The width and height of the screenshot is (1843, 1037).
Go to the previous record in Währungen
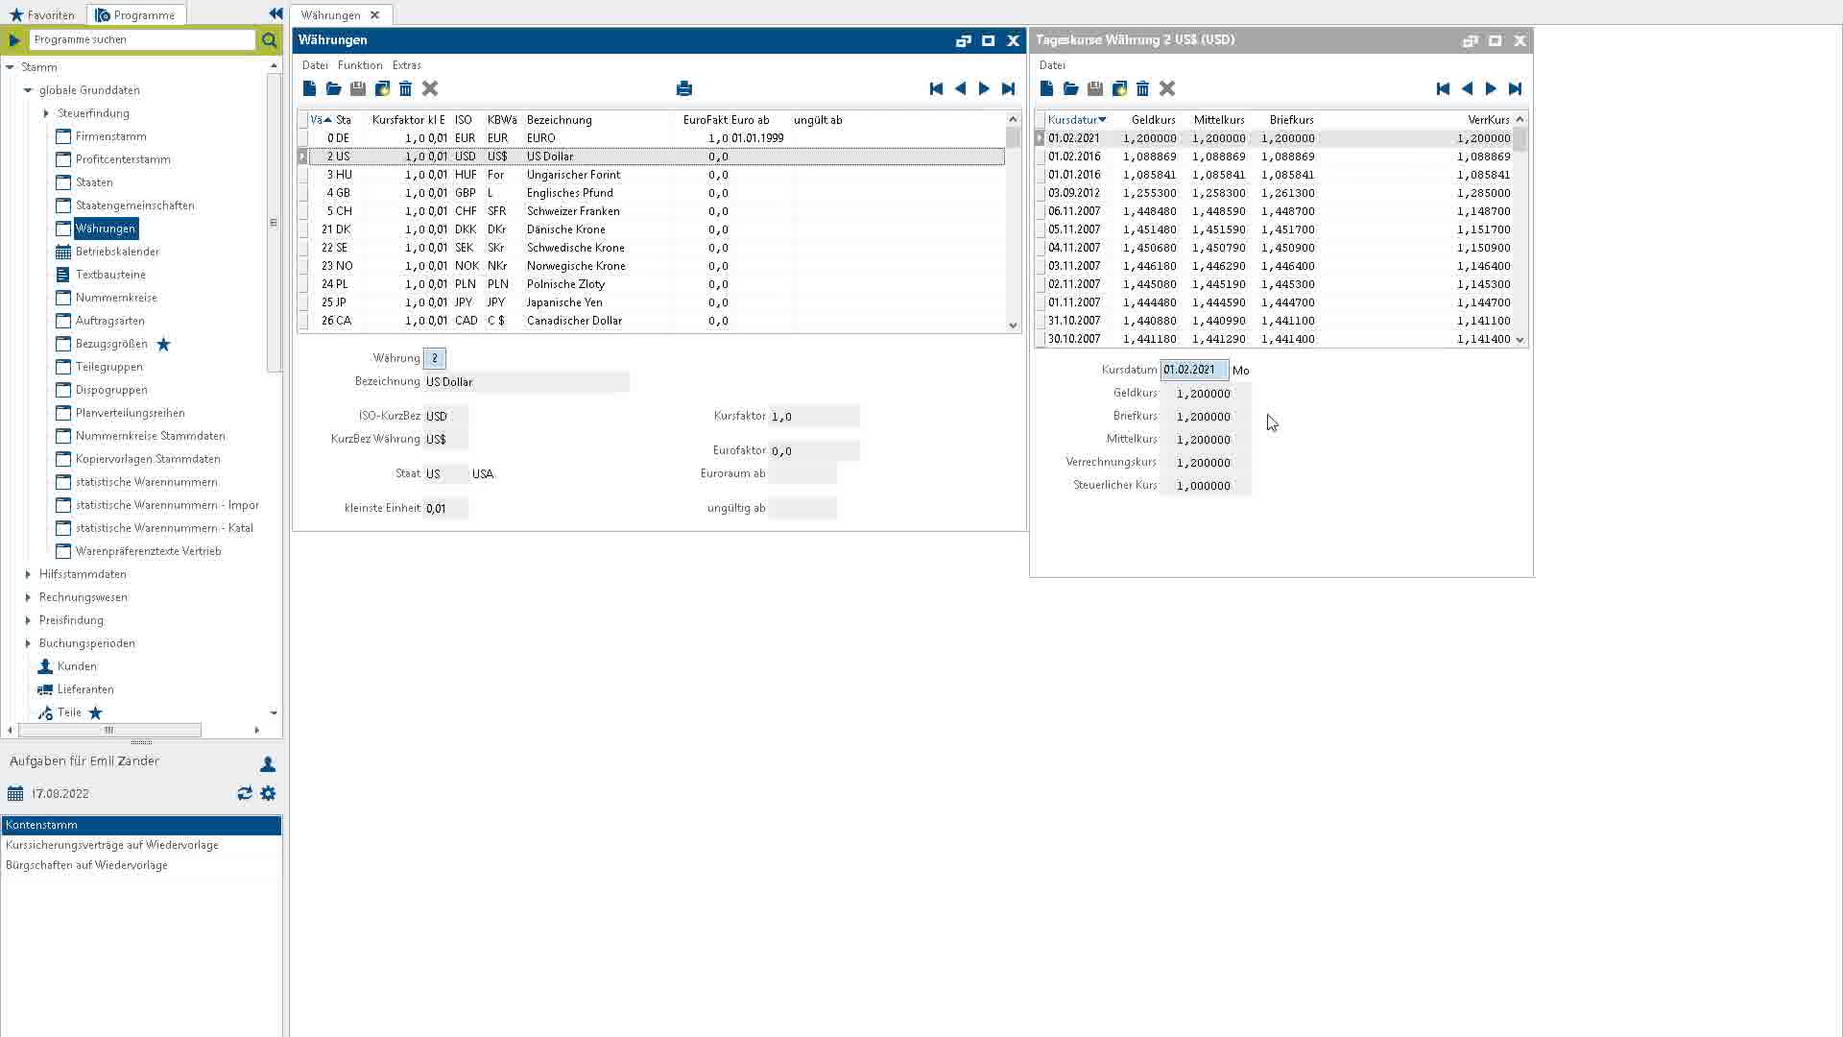[x=960, y=88]
